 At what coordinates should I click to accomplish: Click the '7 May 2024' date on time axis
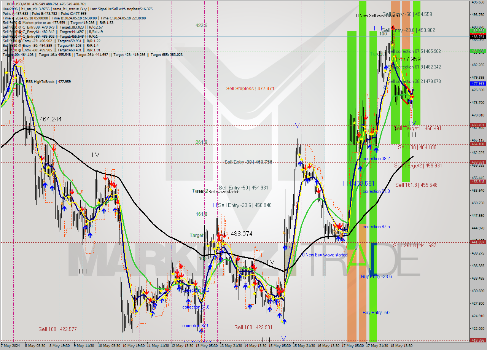(x=11, y=346)
